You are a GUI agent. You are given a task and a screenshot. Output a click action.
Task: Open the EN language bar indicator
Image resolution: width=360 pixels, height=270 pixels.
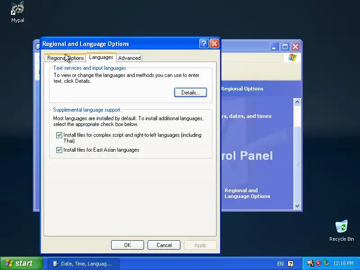(280, 264)
